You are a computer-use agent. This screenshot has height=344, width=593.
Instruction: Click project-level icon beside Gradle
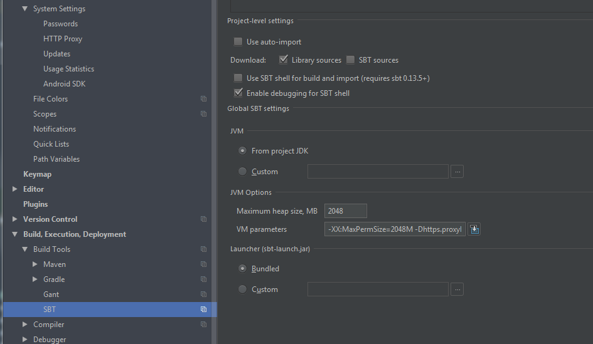coord(203,279)
